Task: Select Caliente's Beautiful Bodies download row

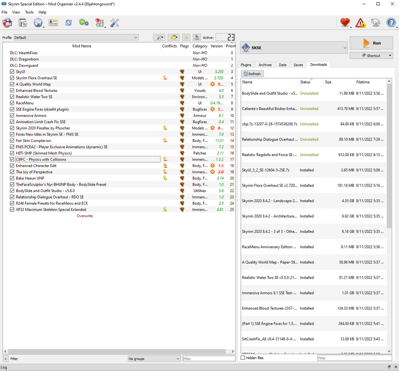Action: [x=313, y=109]
